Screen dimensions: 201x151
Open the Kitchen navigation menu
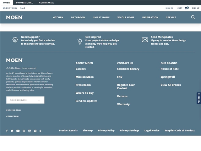point(58,17)
